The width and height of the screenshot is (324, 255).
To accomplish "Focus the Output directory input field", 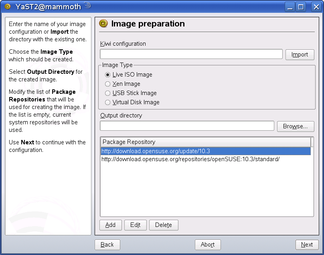I will pos(187,126).
